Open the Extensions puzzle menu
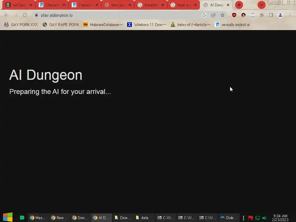The height and width of the screenshot is (222, 296). [262, 15]
